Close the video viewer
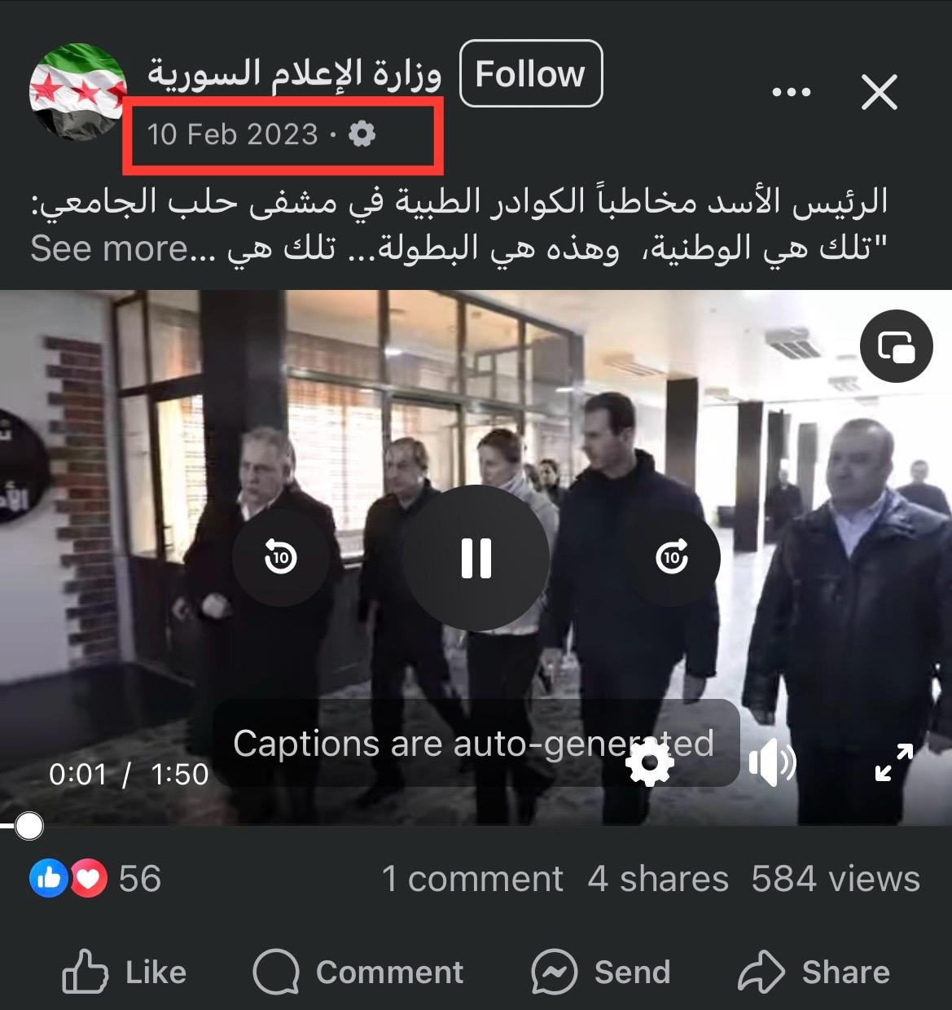The image size is (952, 1010). [880, 92]
